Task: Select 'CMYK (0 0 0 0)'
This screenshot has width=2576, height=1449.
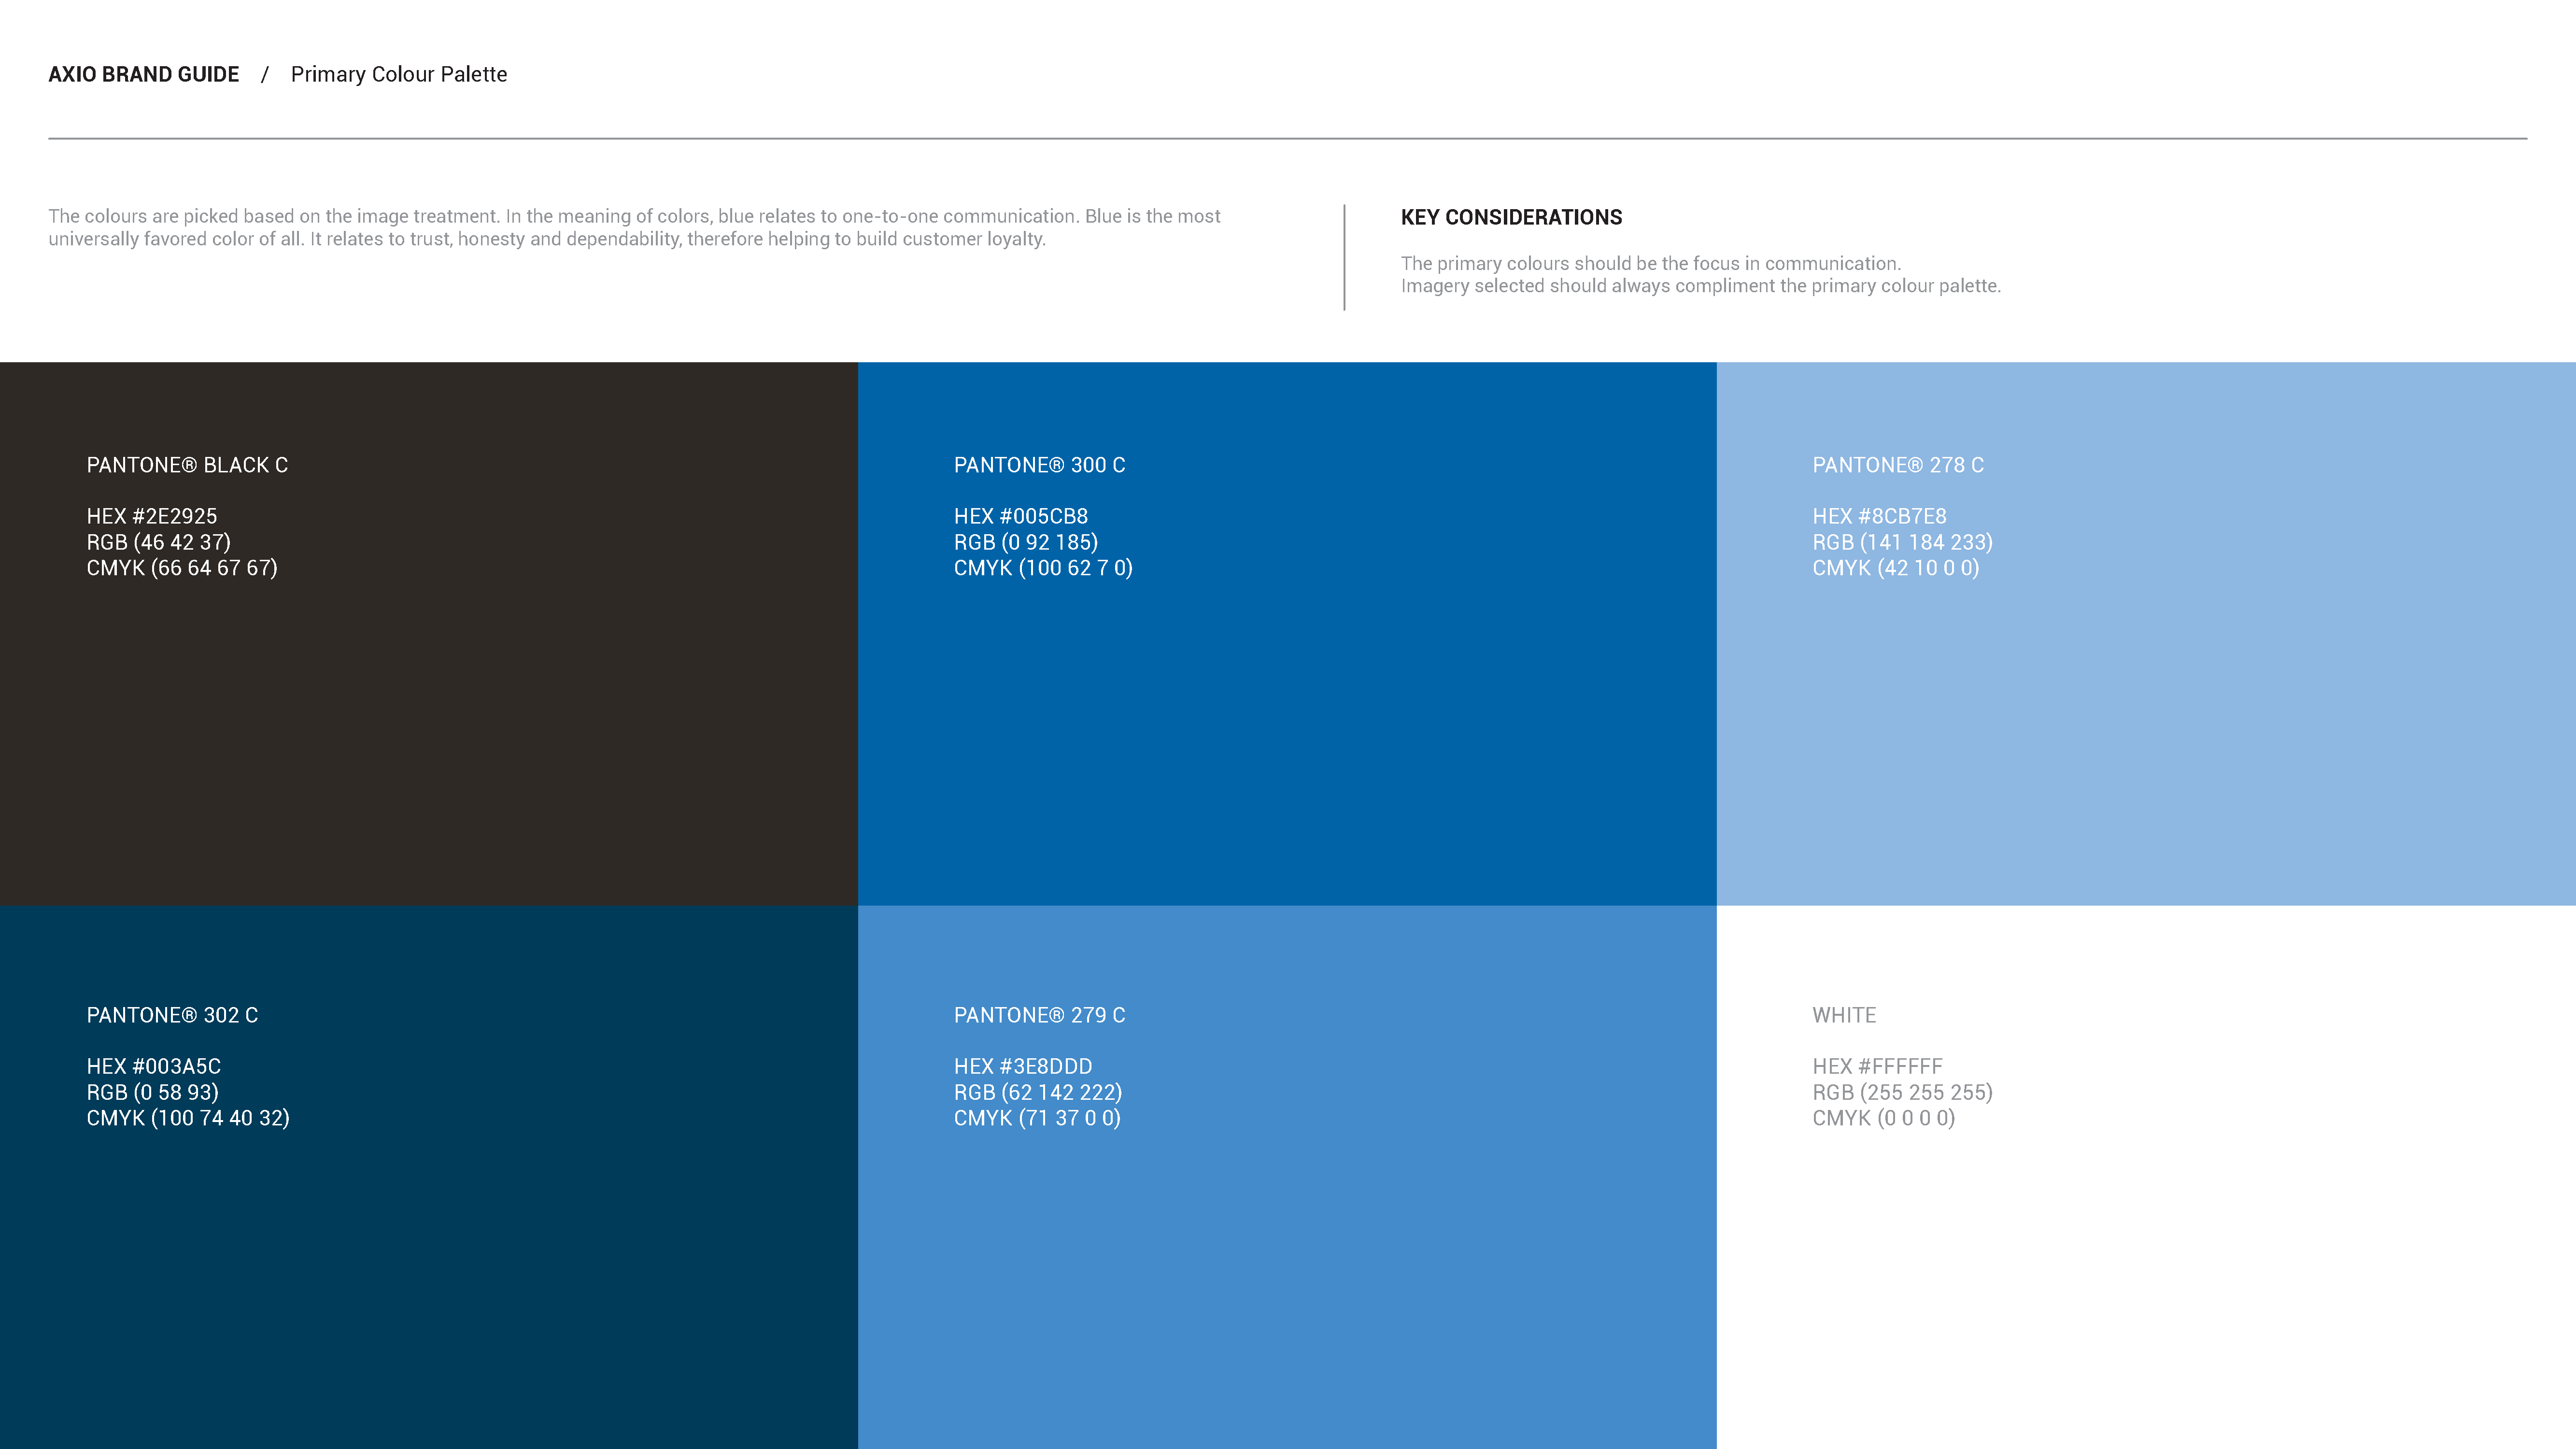Action: (x=1883, y=1118)
